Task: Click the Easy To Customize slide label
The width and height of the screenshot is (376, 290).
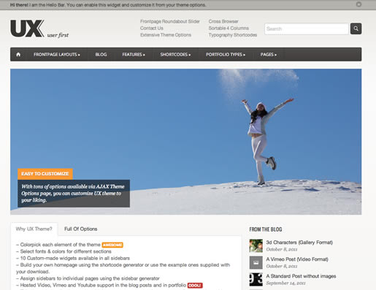Action: pyautogui.click(x=45, y=174)
